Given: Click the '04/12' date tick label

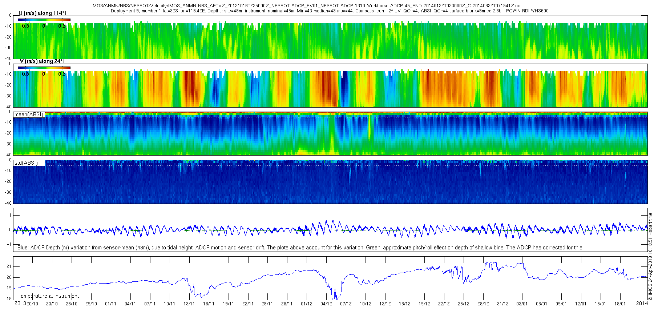Looking at the screenshot, I should point(326,304).
